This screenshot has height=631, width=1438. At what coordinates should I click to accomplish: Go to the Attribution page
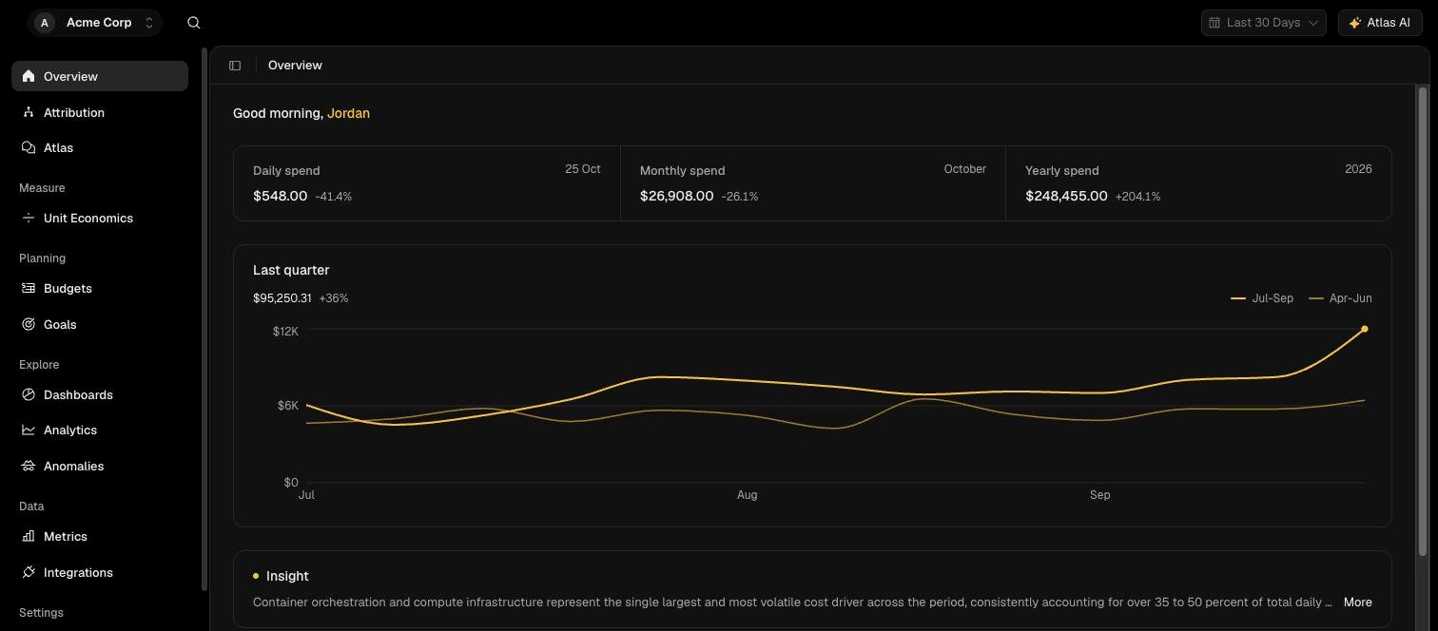(100, 112)
